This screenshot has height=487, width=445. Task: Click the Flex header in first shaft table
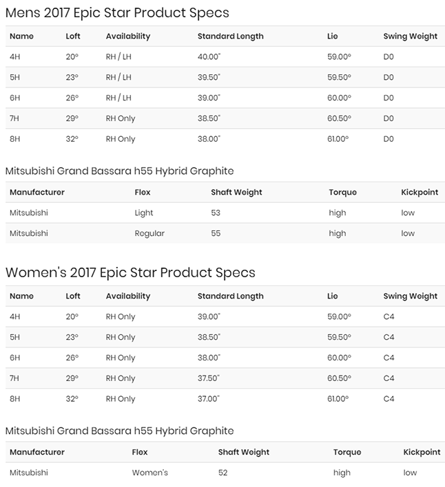click(143, 192)
